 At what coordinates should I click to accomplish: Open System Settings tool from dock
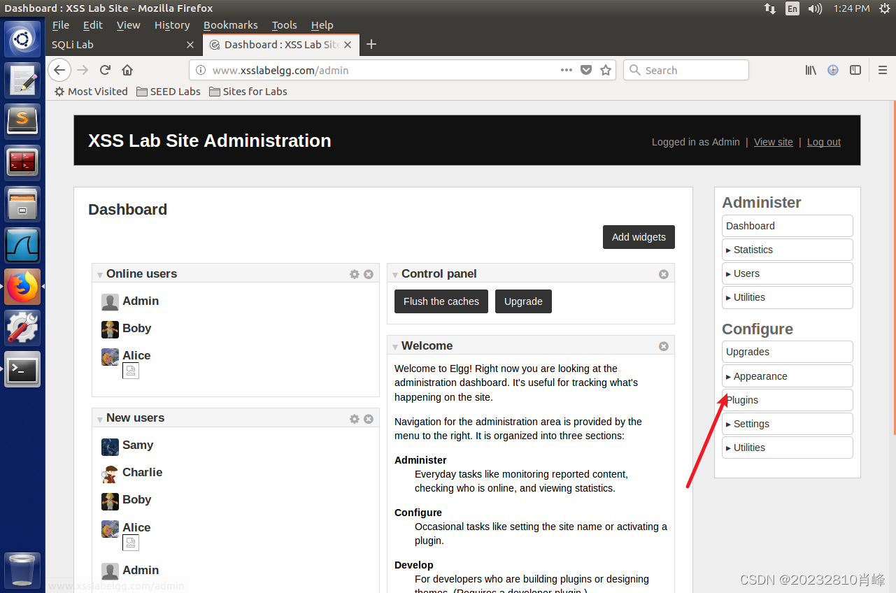[22, 327]
